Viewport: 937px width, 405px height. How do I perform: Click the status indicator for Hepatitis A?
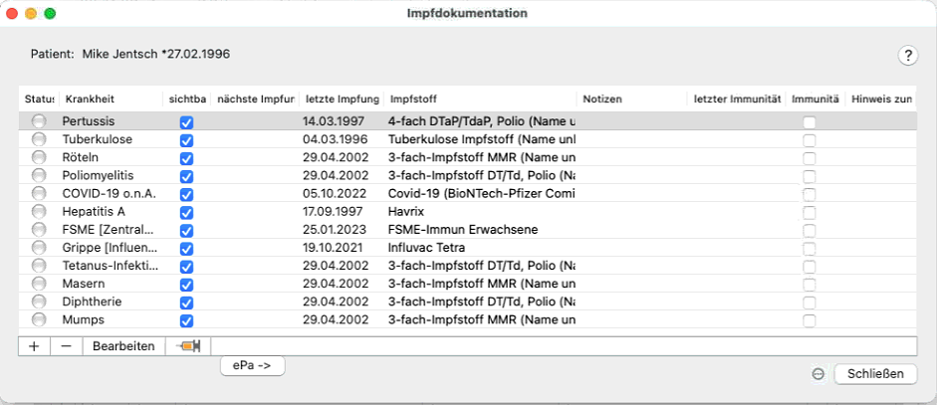pyautogui.click(x=39, y=212)
